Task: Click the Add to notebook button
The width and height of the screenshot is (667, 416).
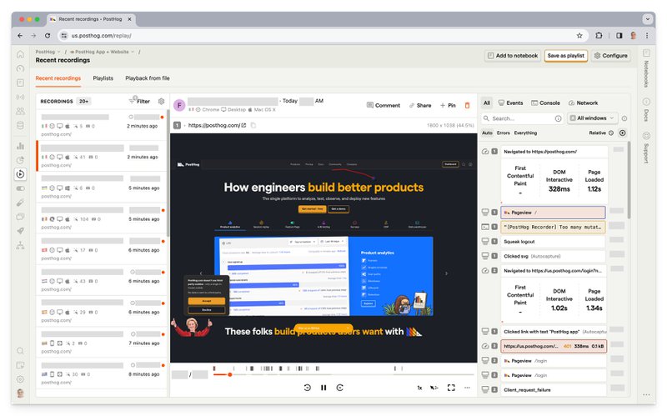Action: pos(512,56)
